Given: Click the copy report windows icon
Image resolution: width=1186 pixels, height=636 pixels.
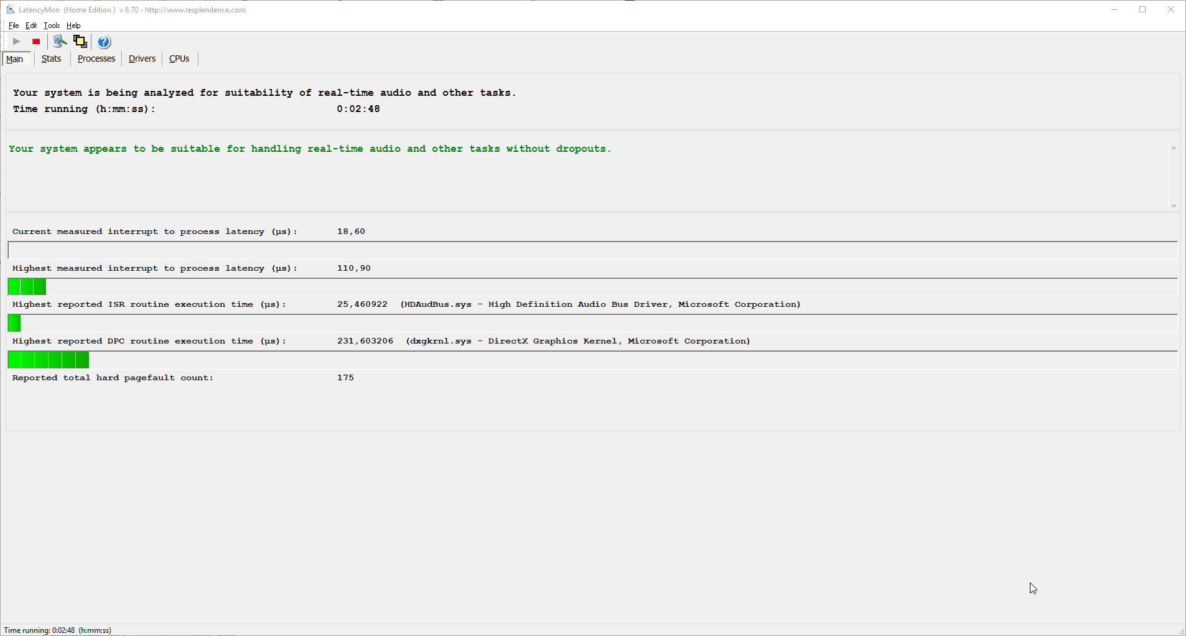Looking at the screenshot, I should point(80,42).
